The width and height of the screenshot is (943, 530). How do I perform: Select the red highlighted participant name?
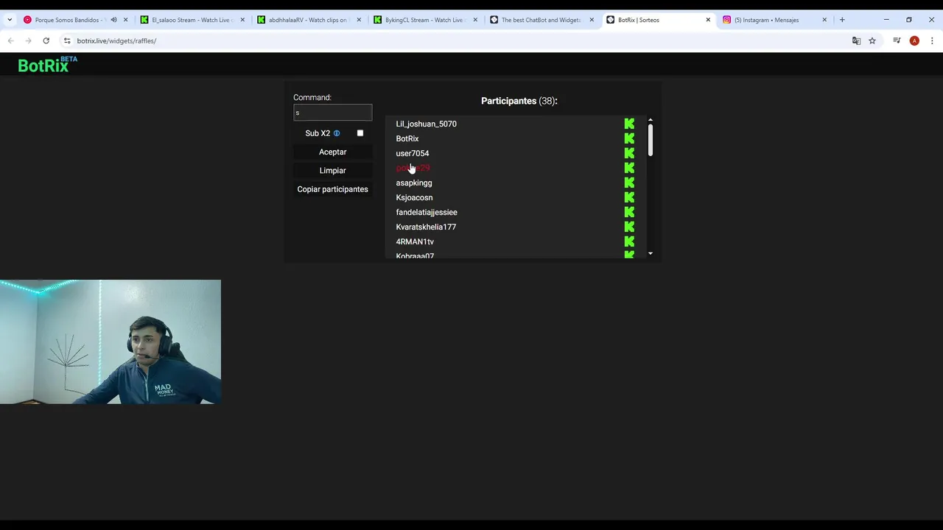point(413,168)
